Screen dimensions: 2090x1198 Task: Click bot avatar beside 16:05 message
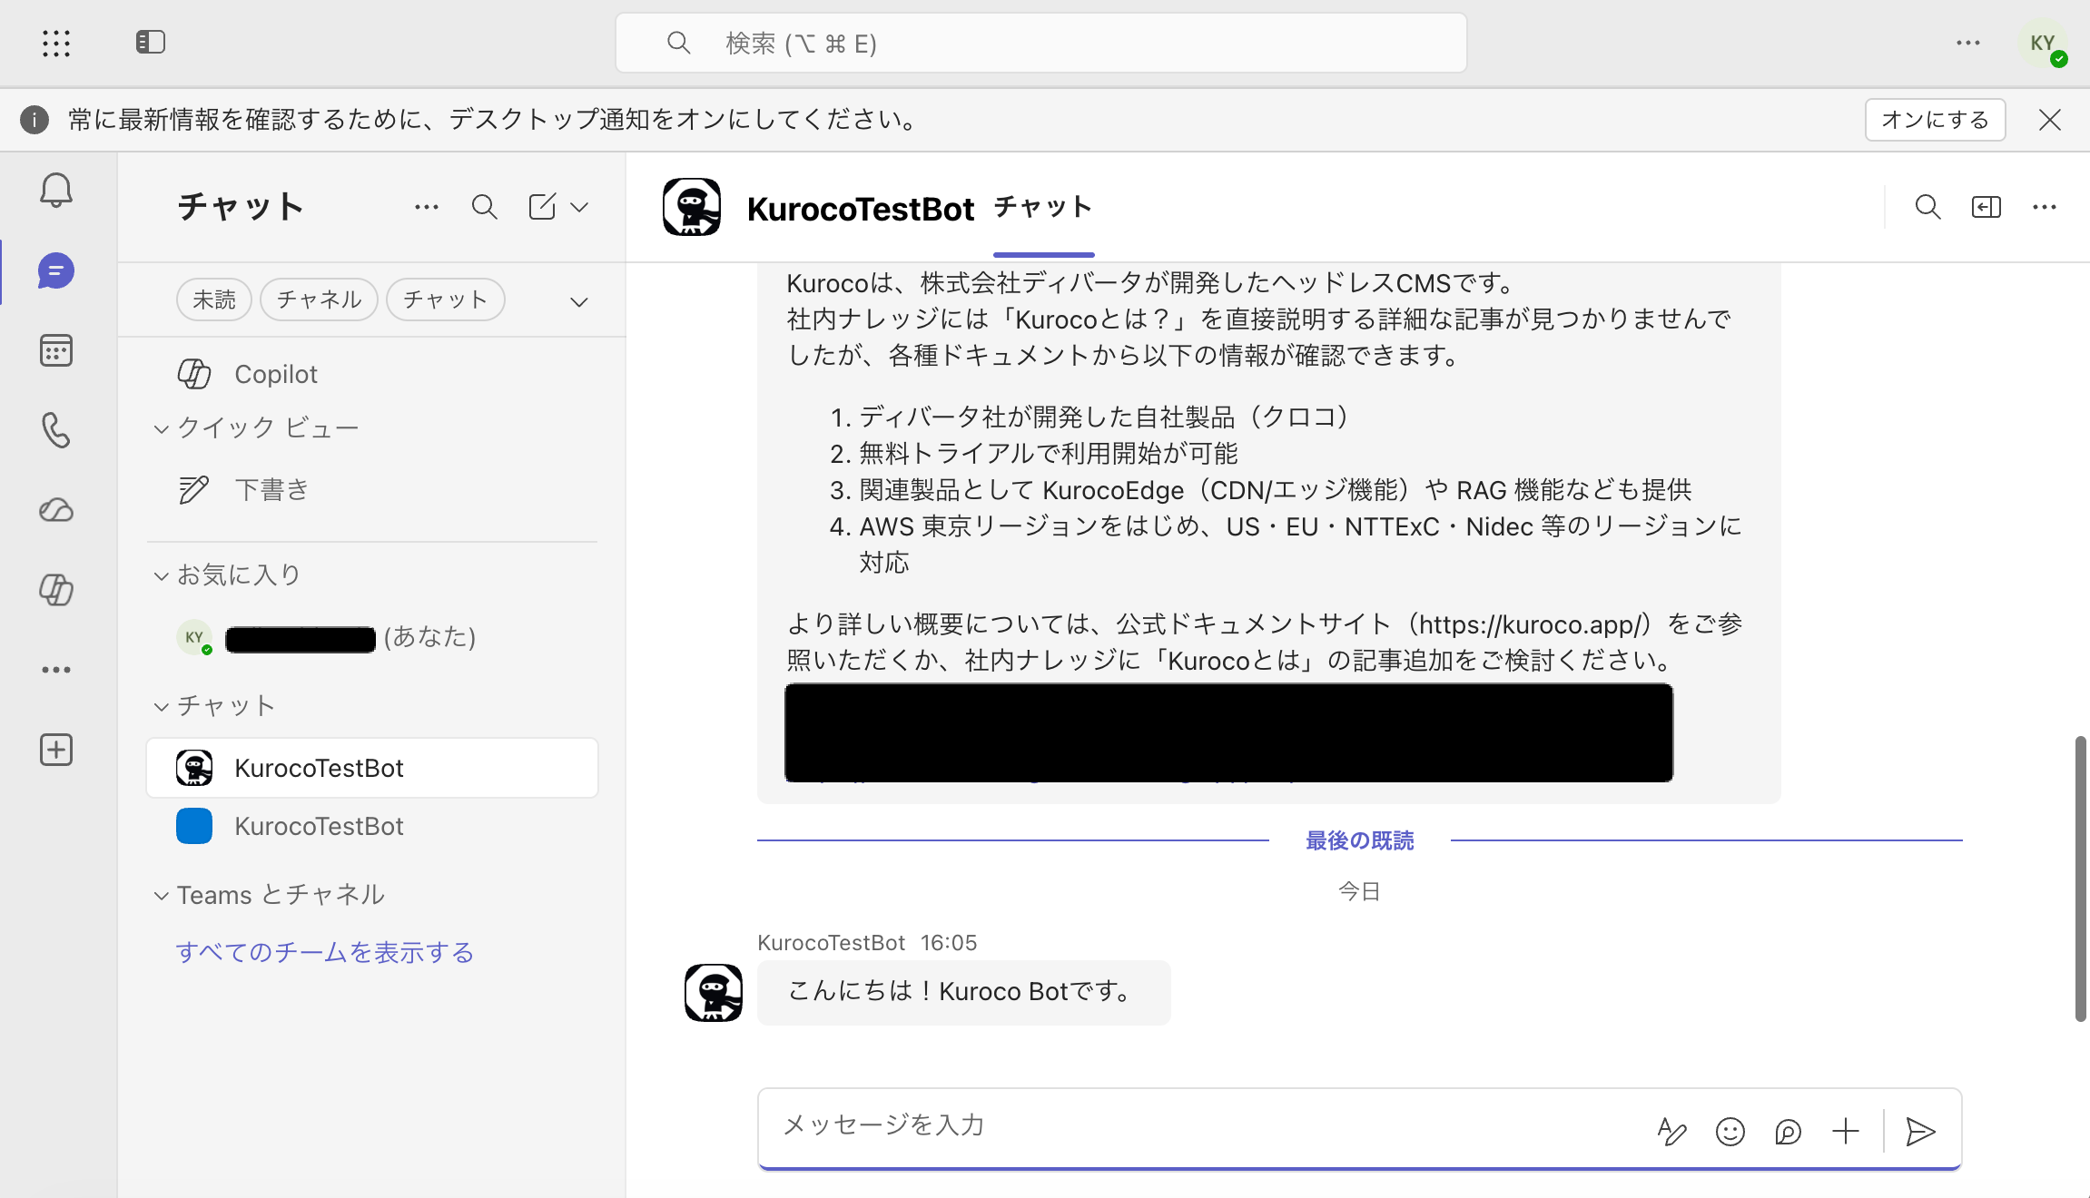714,993
